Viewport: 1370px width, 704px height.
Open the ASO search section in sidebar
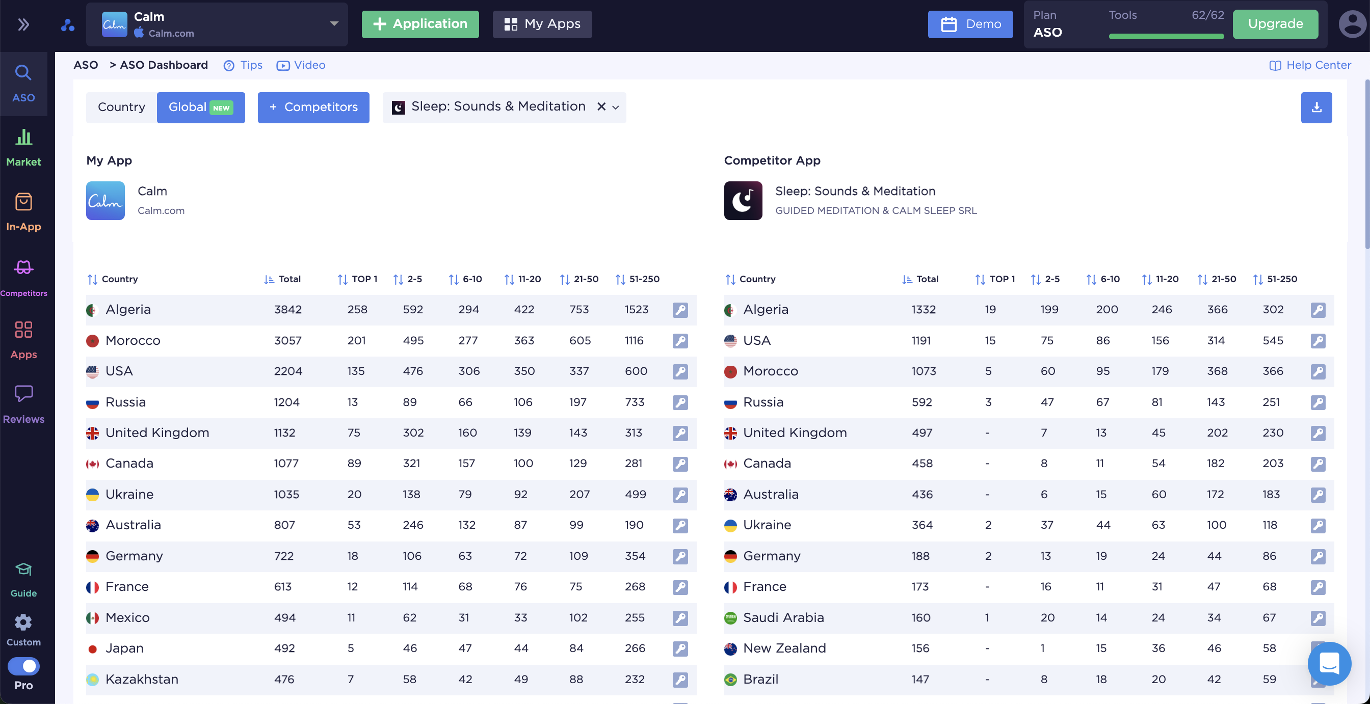(x=23, y=84)
